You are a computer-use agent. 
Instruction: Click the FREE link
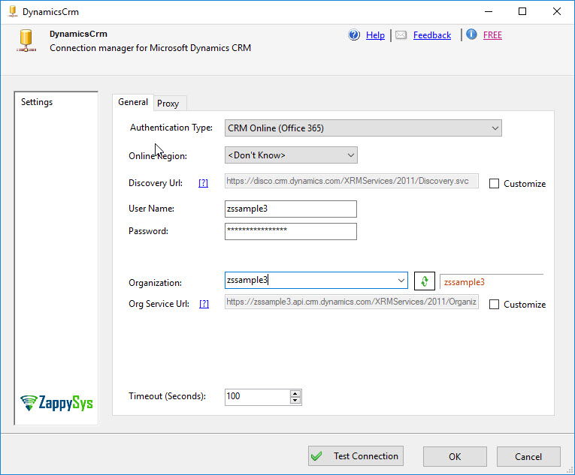(492, 35)
